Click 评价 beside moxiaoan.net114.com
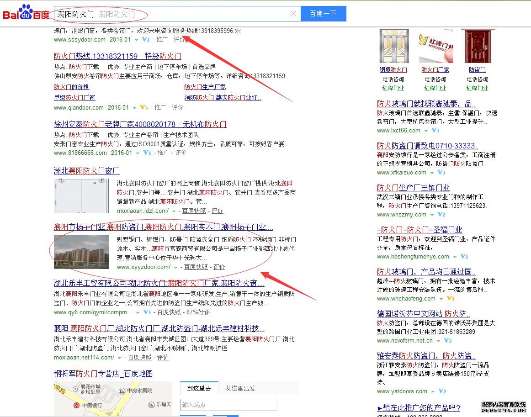Image resolution: width=531 pixels, height=417 pixels. point(163,358)
